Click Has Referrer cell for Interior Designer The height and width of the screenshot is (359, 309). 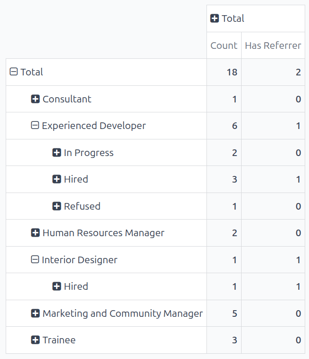click(x=273, y=260)
